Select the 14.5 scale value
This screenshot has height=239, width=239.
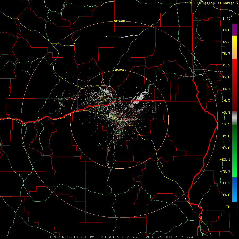pyautogui.click(x=226, y=101)
